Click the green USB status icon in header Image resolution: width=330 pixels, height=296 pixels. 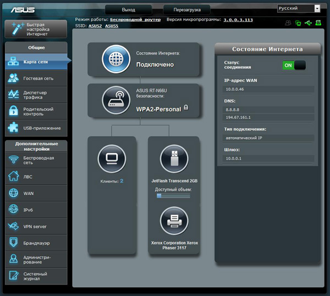[x=308, y=23]
